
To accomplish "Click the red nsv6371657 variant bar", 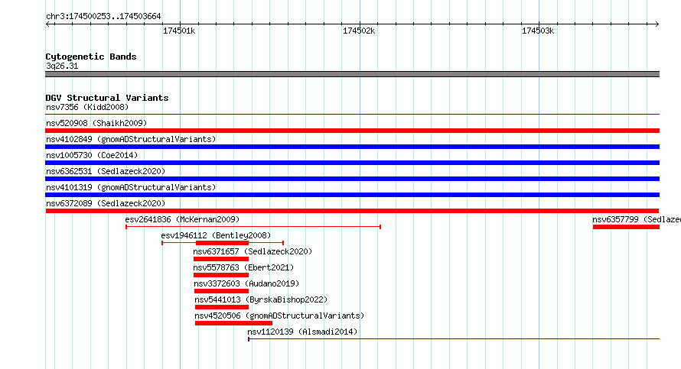I will (x=221, y=259).
